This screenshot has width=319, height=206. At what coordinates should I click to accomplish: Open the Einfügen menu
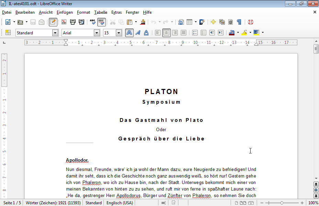[65, 12]
